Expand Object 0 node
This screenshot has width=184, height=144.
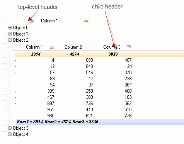[10, 28]
